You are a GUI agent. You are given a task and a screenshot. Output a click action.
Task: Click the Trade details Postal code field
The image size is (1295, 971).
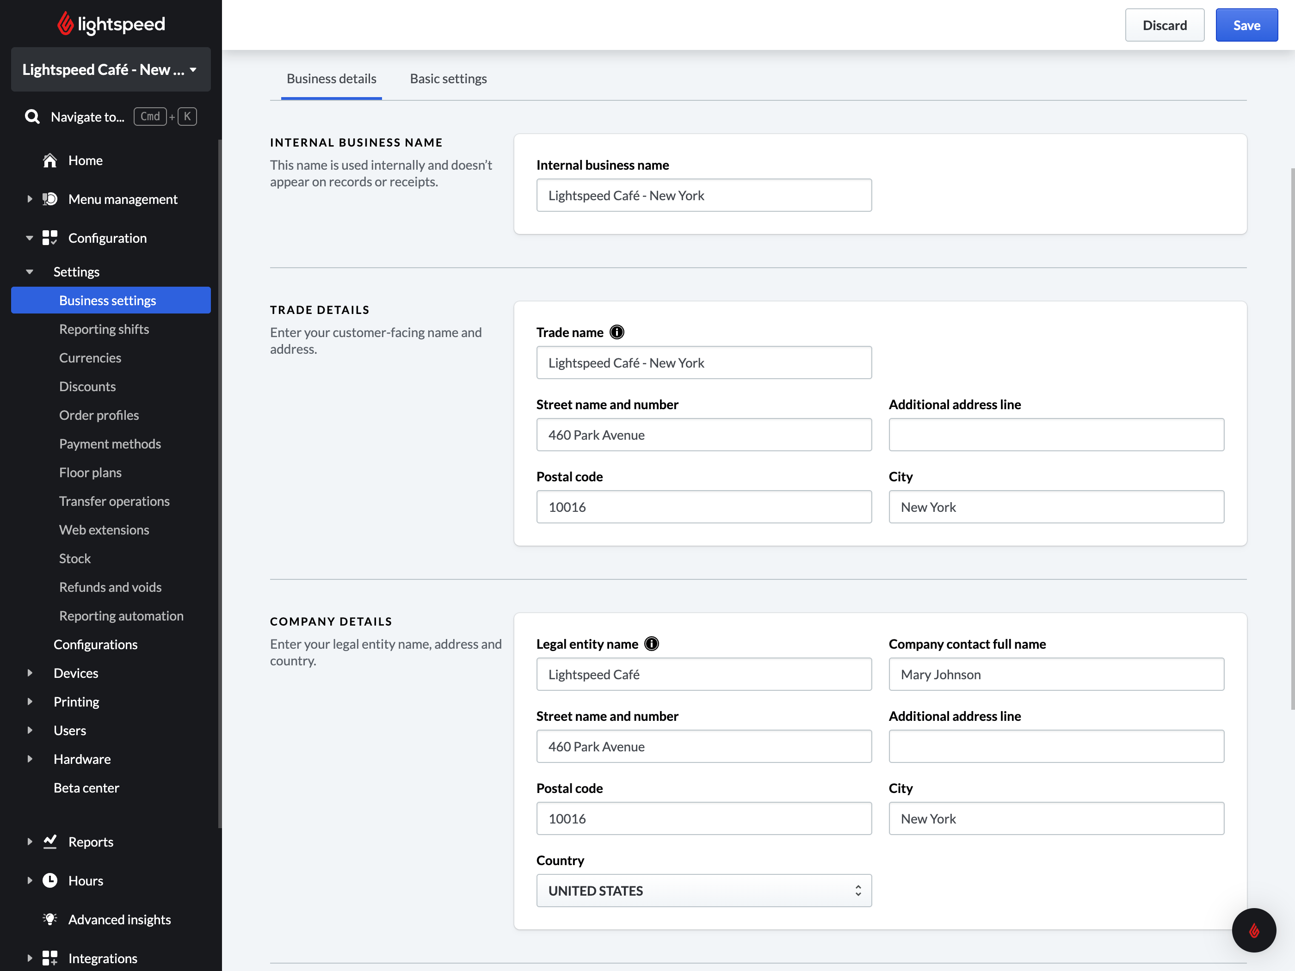tap(704, 507)
